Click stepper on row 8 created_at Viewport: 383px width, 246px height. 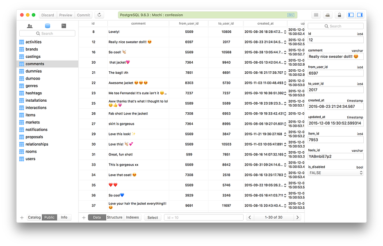point(285,32)
